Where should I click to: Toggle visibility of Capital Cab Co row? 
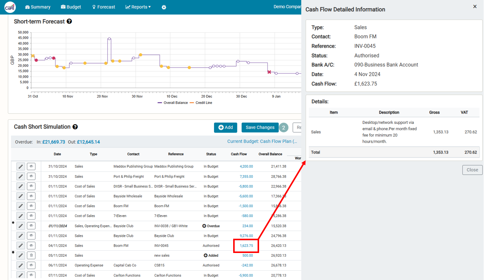click(x=31, y=265)
